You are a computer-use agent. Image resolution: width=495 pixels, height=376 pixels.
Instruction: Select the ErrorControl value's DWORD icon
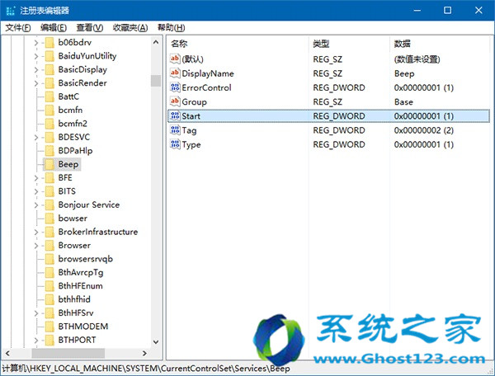tap(175, 87)
